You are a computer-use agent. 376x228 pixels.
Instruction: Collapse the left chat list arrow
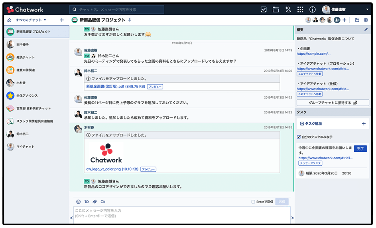coord(71,218)
